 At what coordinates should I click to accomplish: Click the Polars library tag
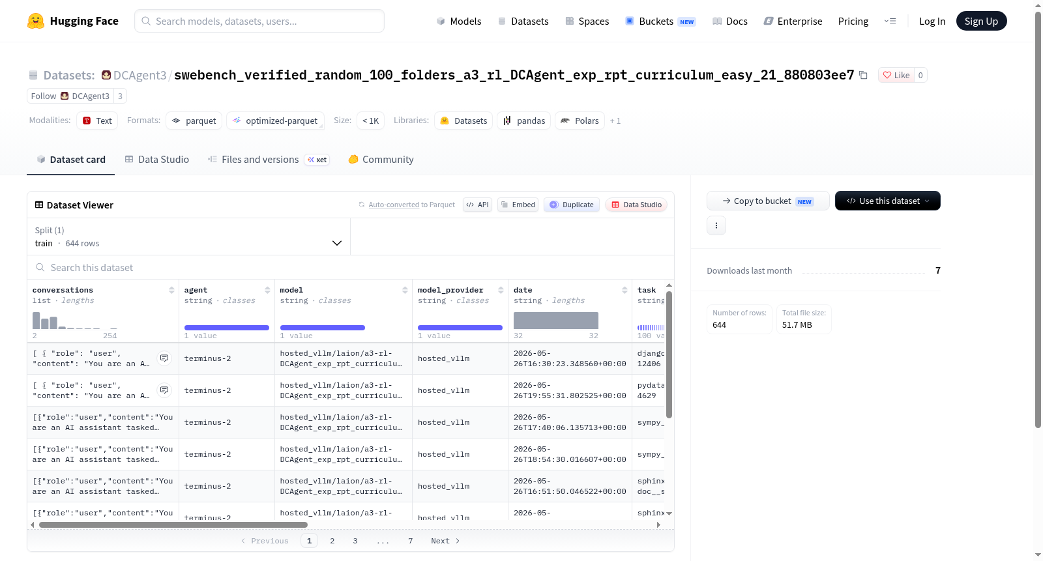[x=580, y=121]
